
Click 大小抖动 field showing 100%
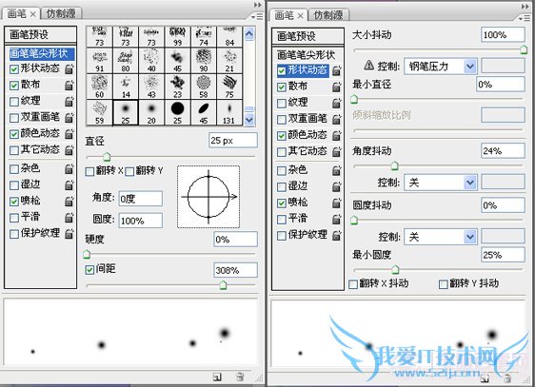click(x=503, y=35)
